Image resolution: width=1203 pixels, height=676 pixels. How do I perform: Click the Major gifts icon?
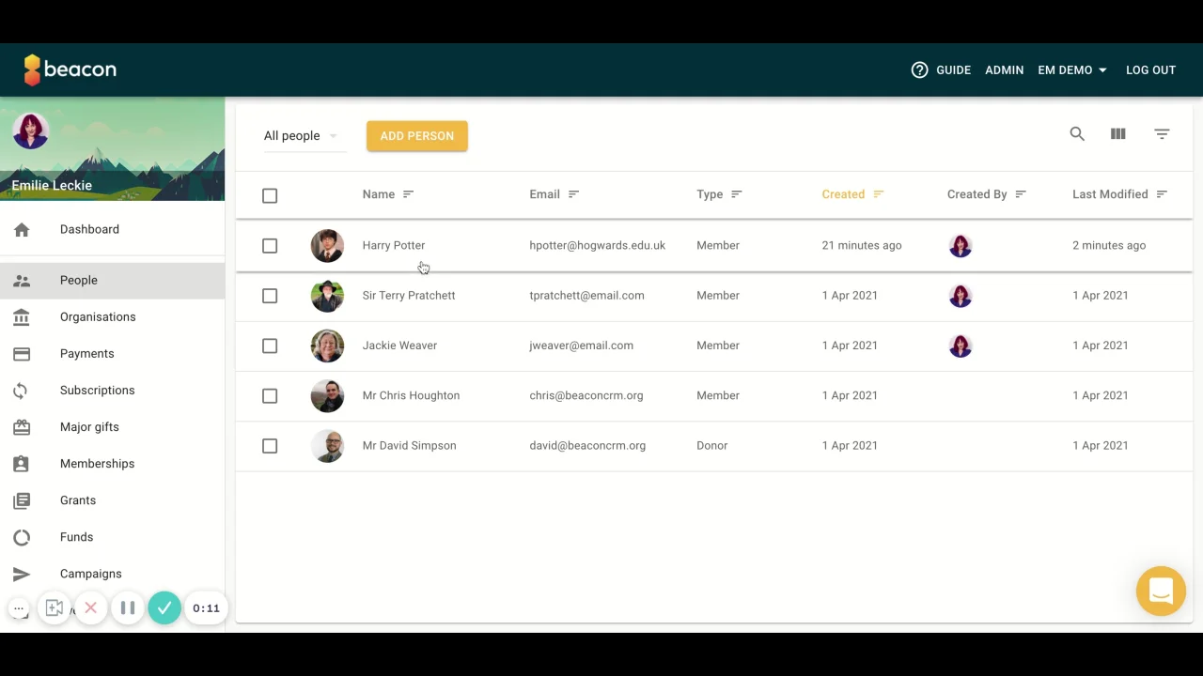coord(22,427)
